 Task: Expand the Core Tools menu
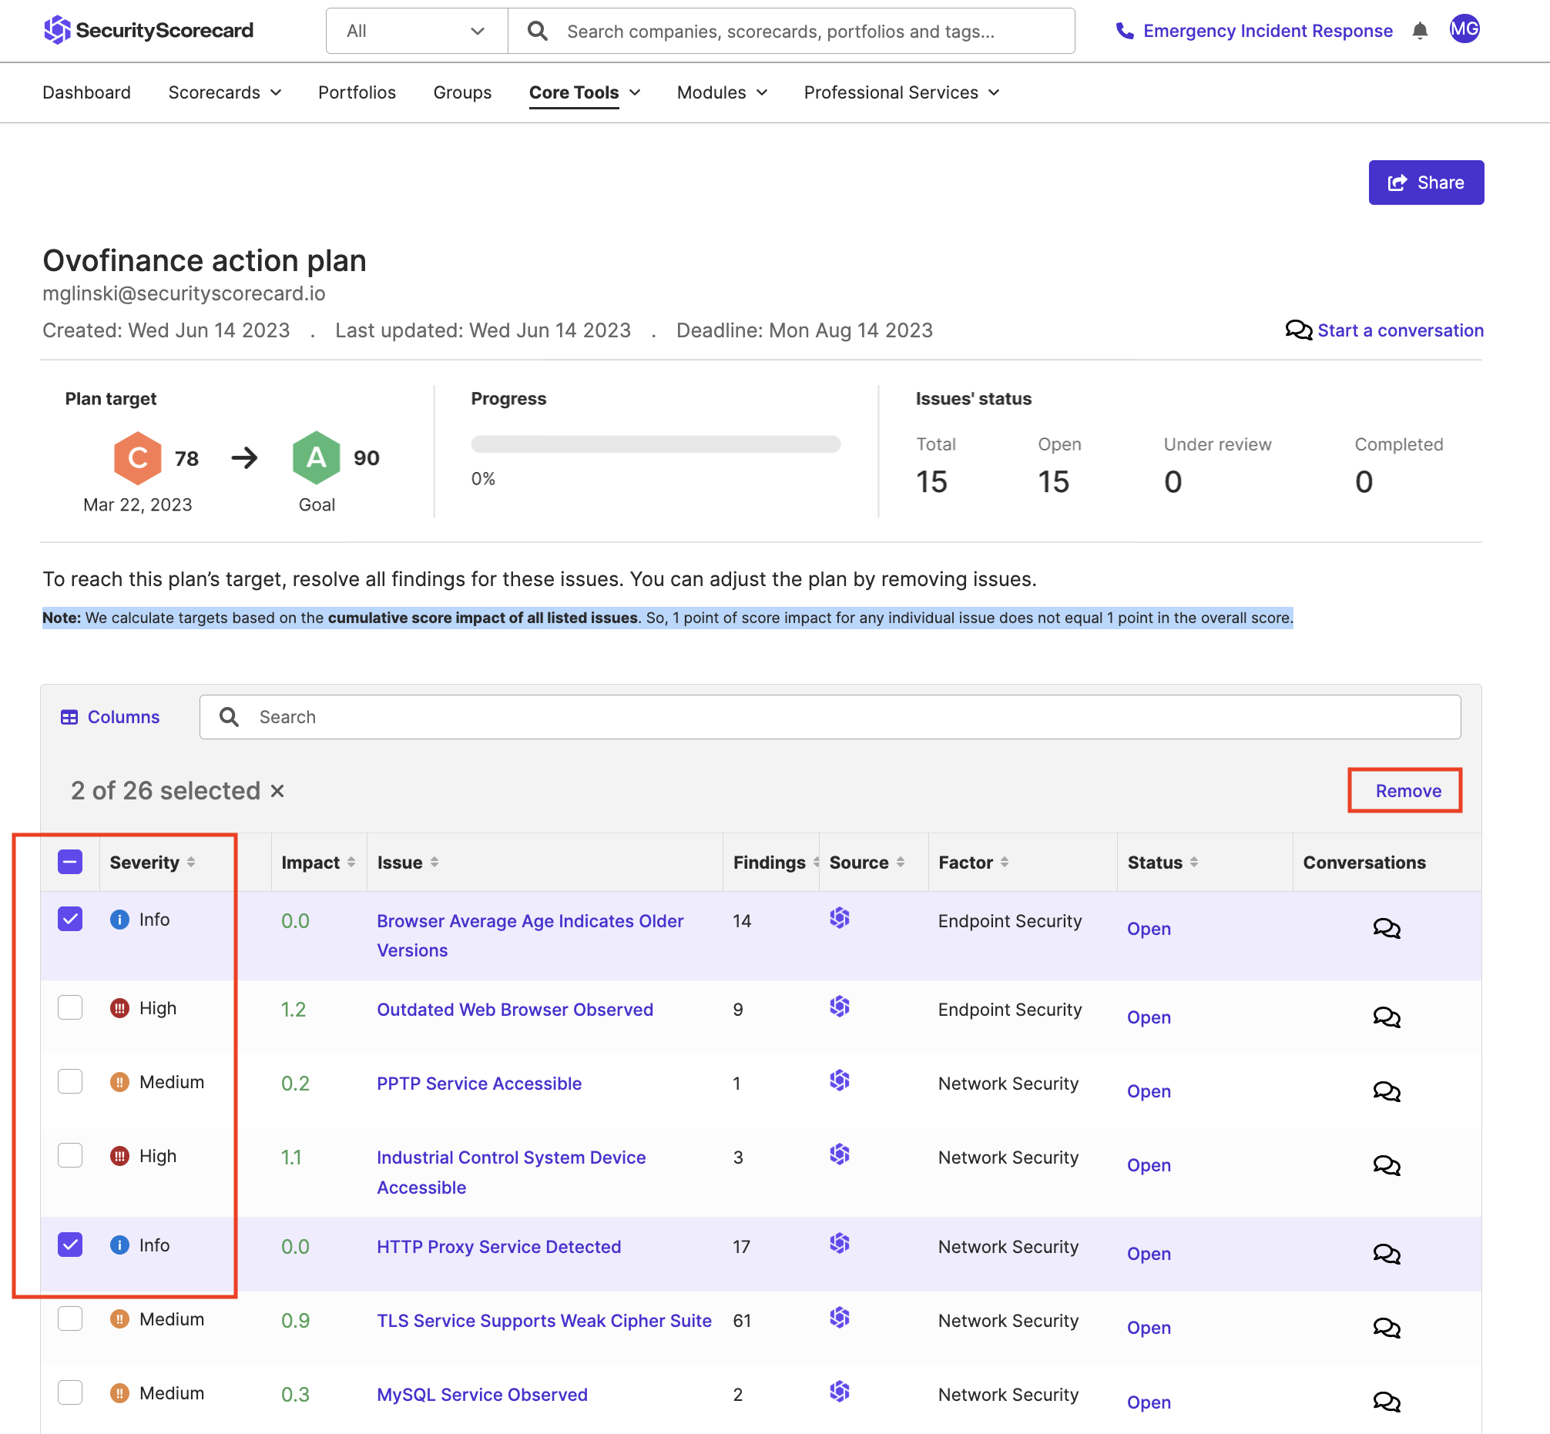click(x=585, y=92)
